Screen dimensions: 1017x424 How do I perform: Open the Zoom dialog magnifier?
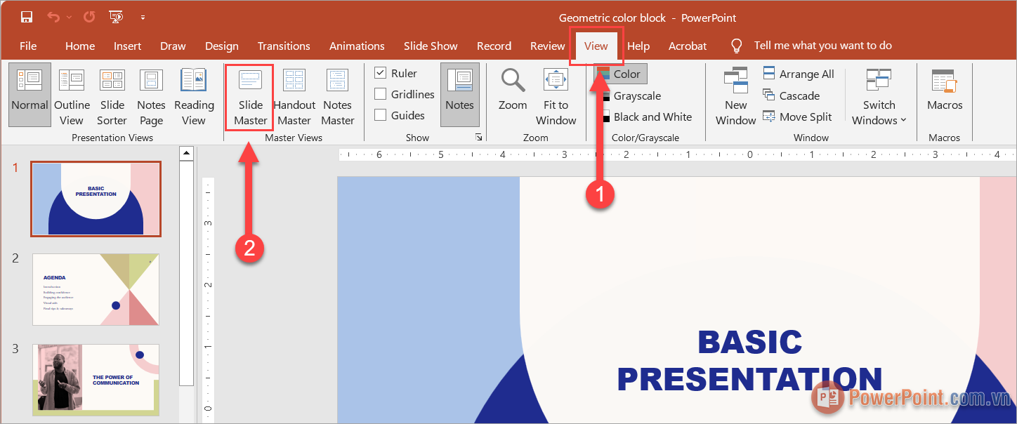pos(513,89)
